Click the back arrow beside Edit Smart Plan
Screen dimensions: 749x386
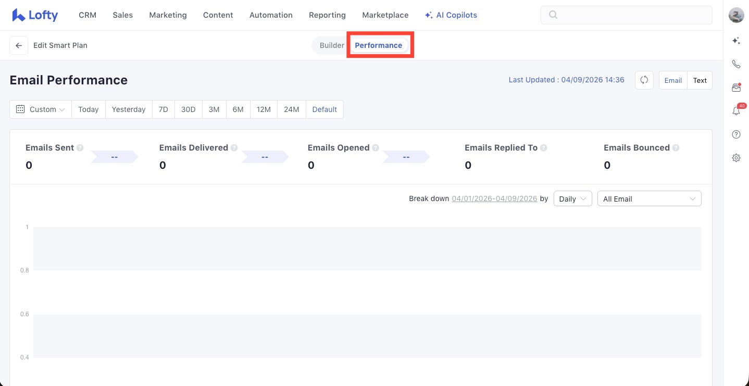click(x=19, y=45)
